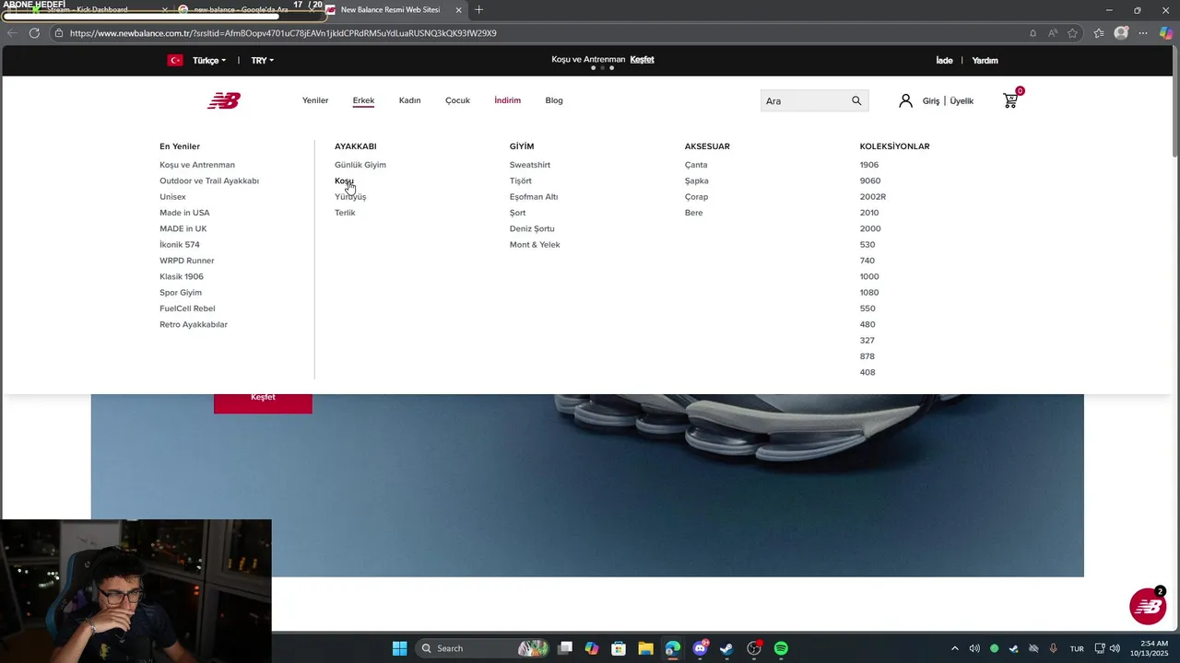Click the Windows taskbar Search box
The image size is (1180, 663).
pyautogui.click(x=483, y=648)
